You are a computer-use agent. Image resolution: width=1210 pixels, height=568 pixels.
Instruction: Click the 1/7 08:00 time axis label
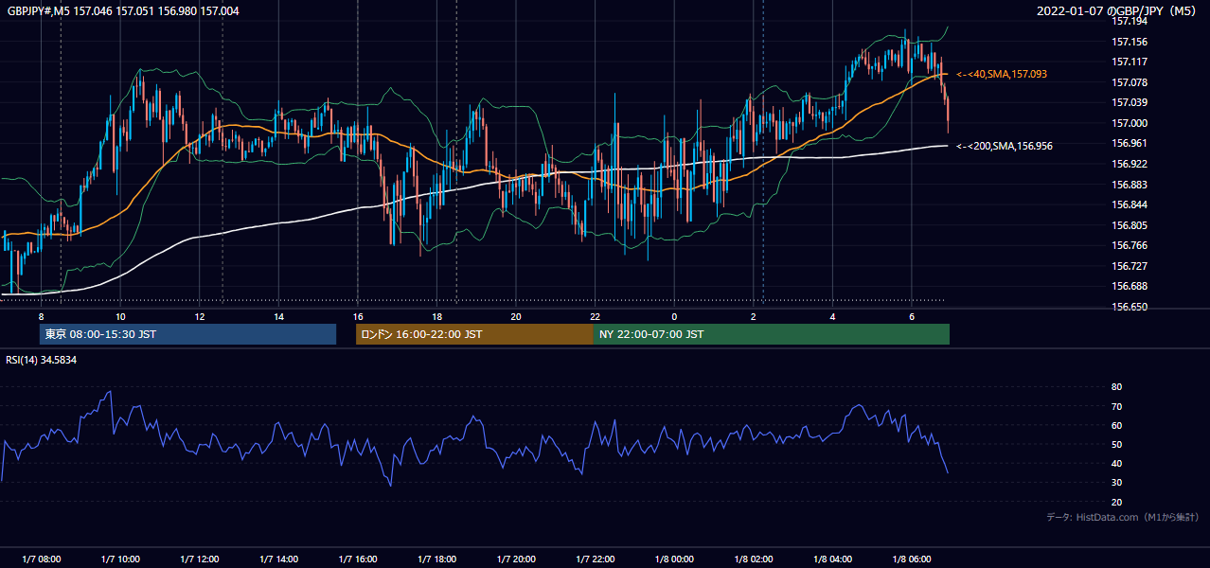tap(41, 559)
